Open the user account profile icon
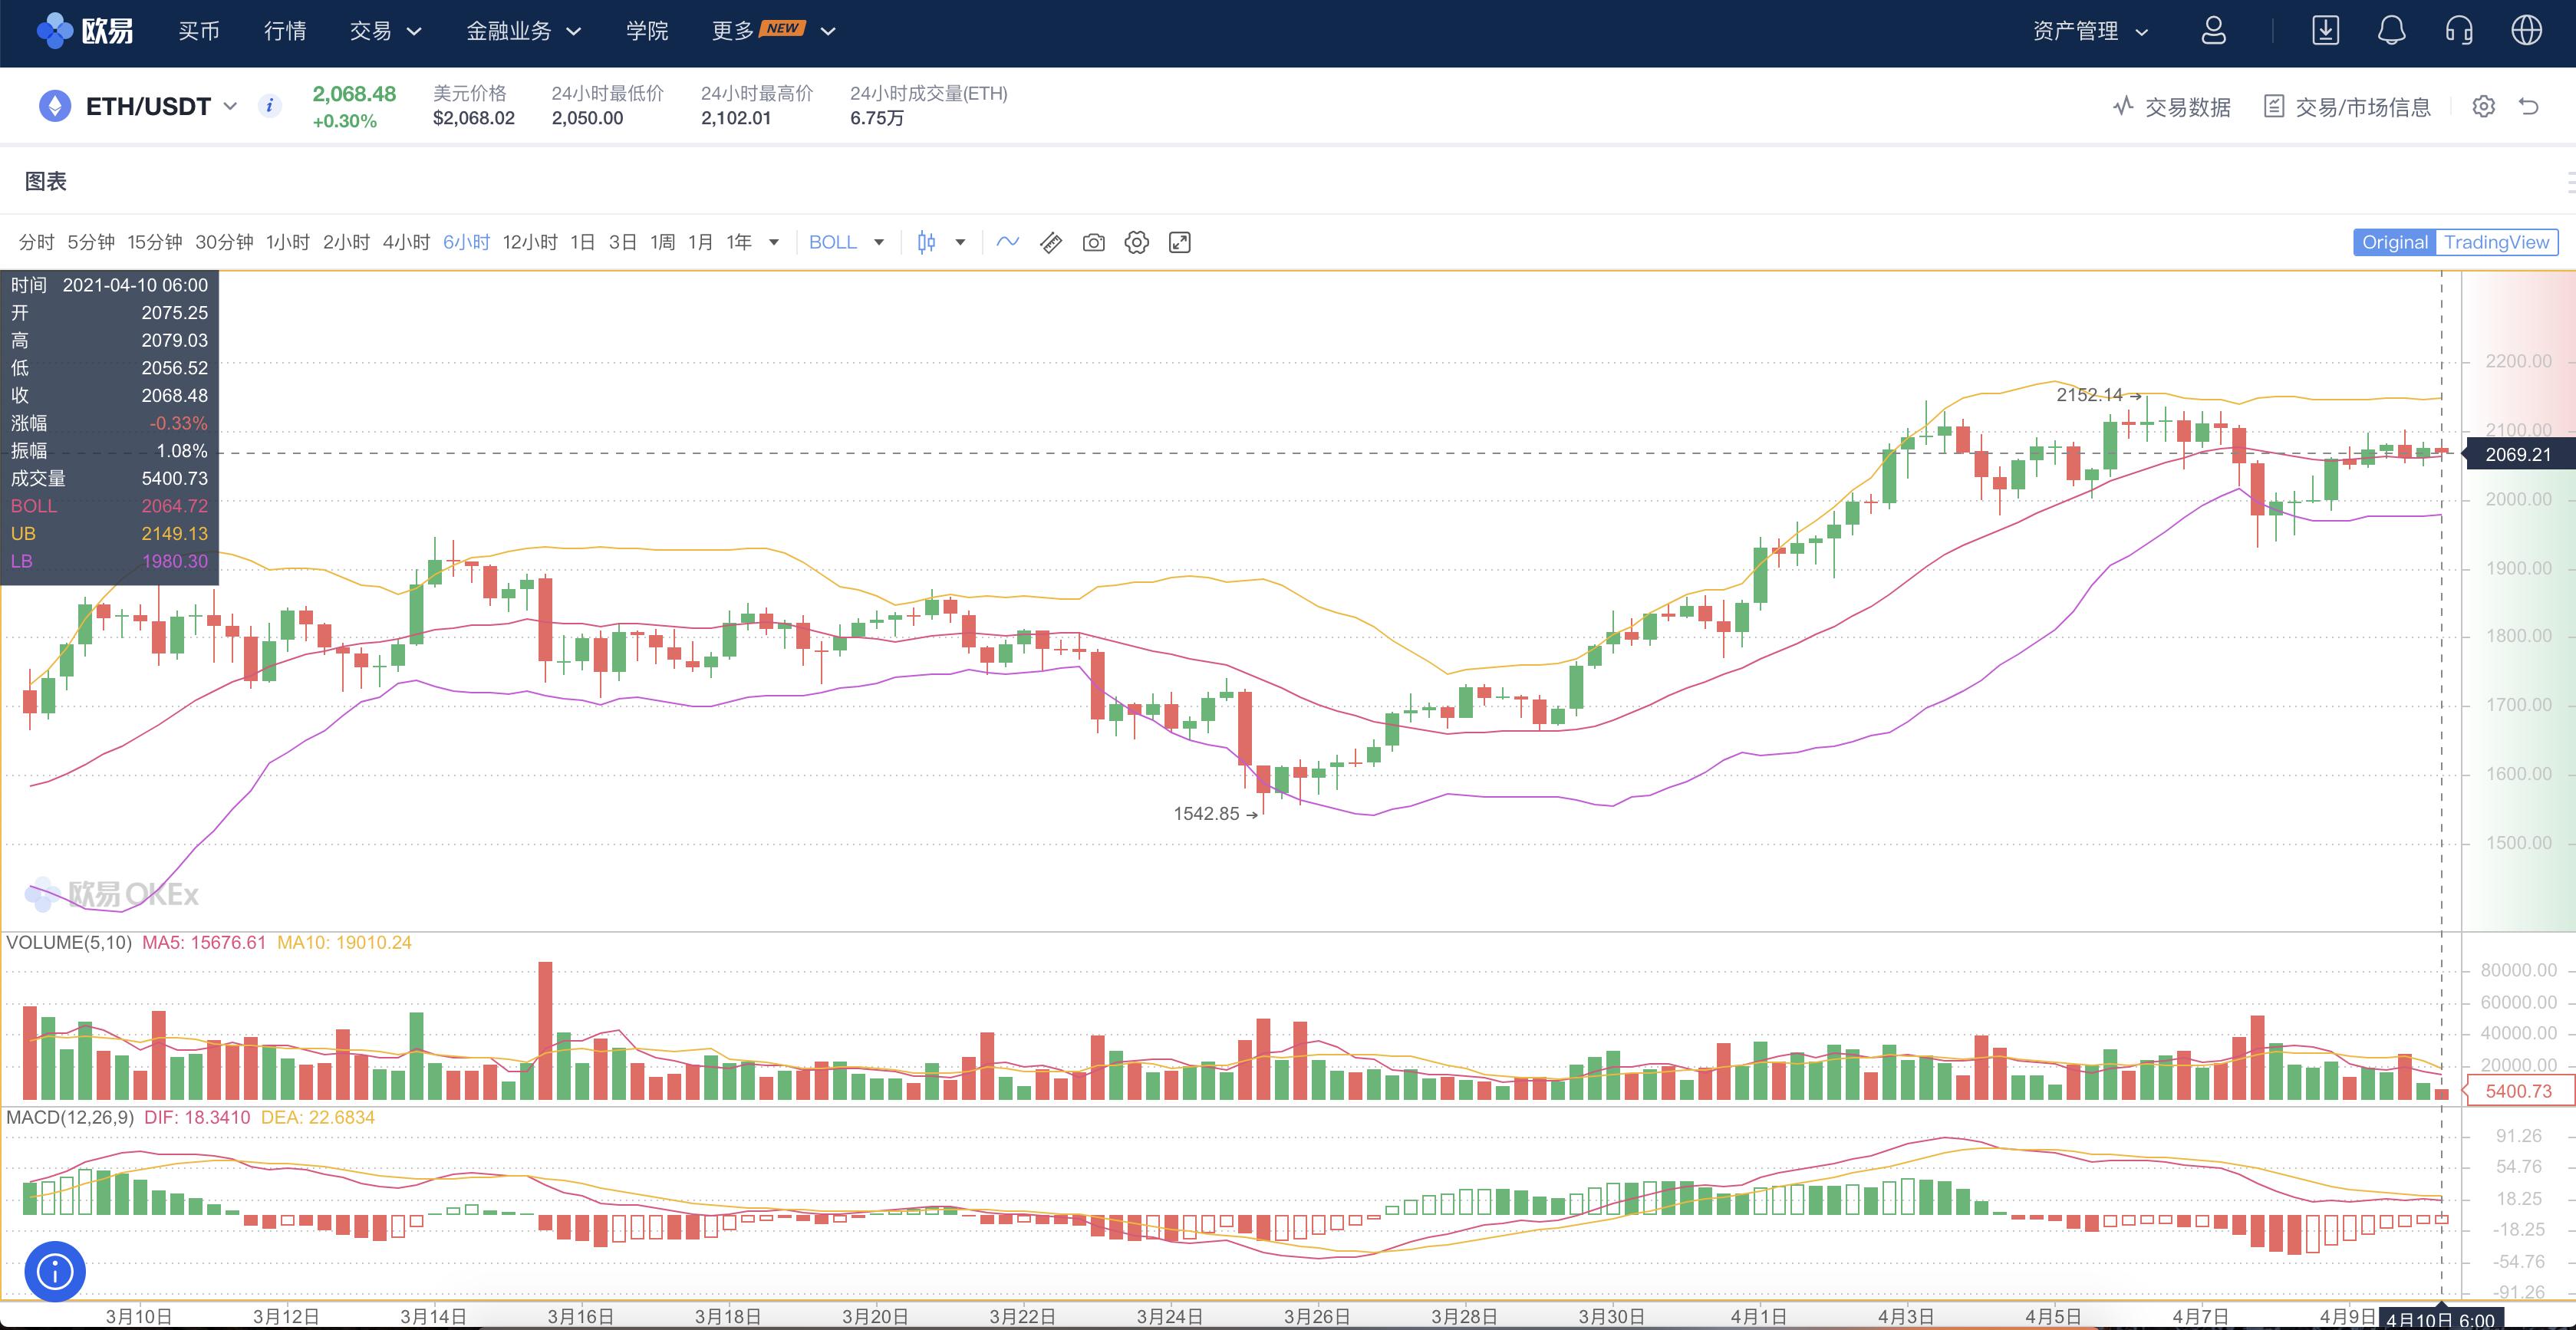The image size is (2576, 1330). point(2213,31)
